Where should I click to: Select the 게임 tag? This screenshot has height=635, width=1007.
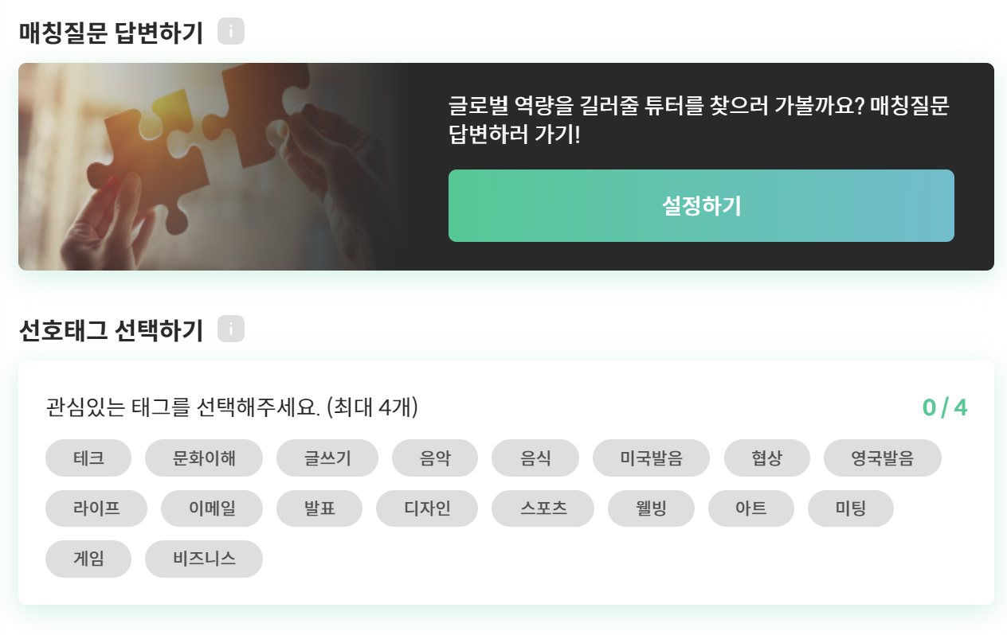tap(88, 559)
